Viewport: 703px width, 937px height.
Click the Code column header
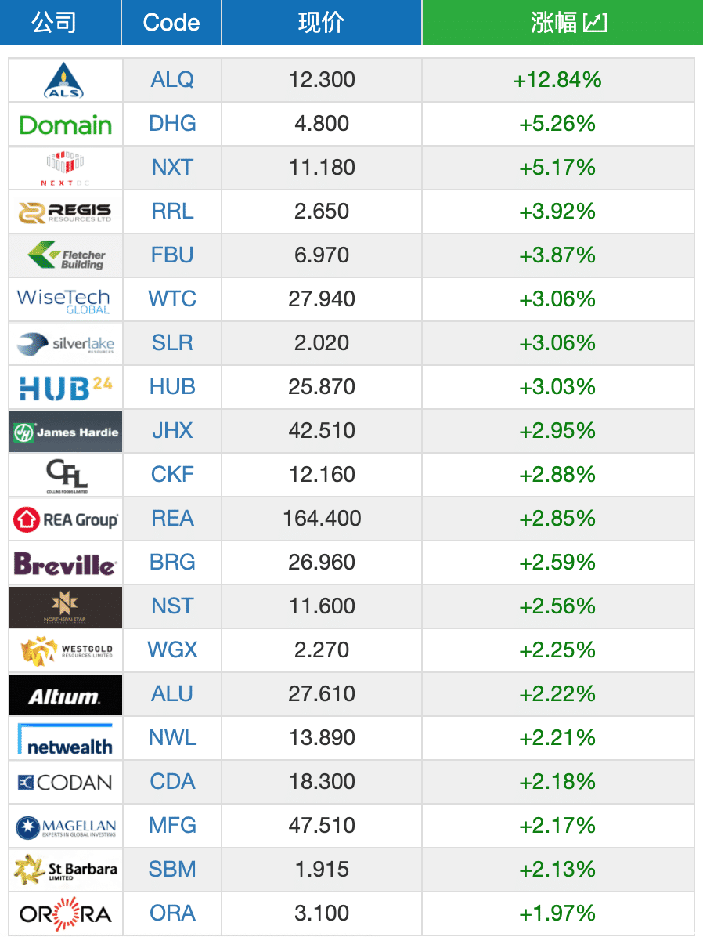coord(171,22)
